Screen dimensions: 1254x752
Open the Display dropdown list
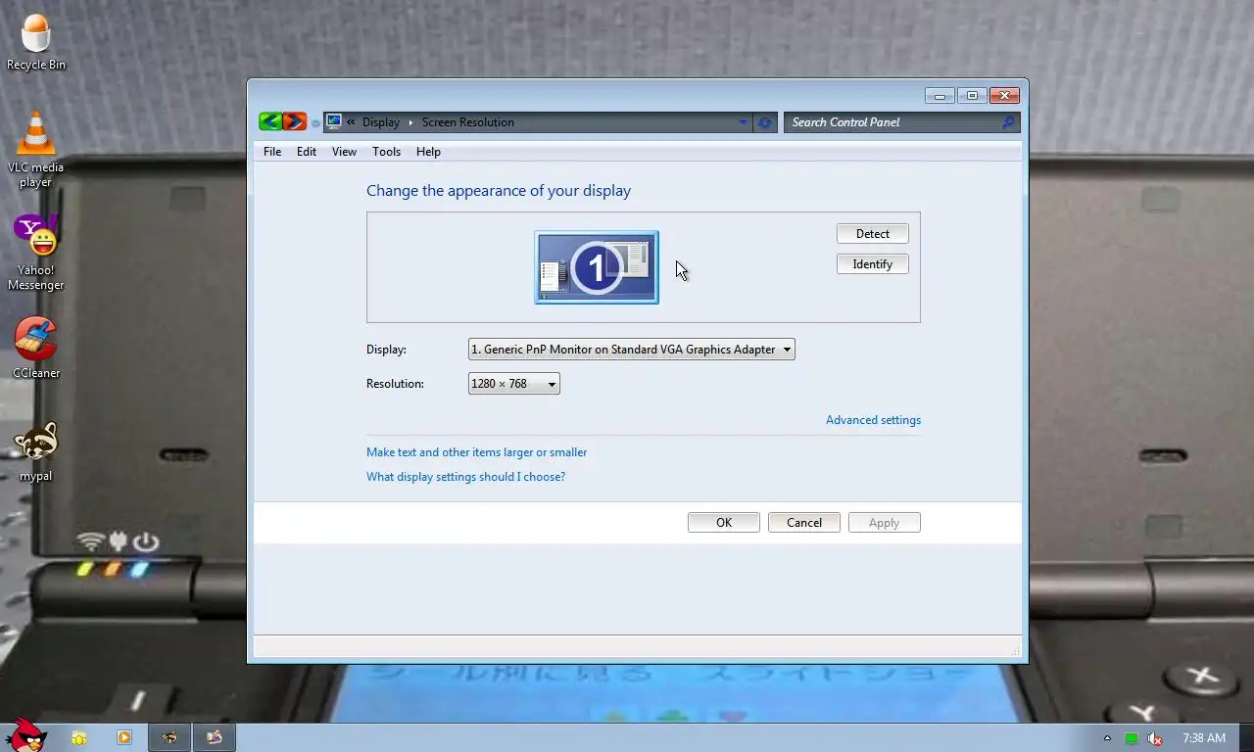coord(632,350)
